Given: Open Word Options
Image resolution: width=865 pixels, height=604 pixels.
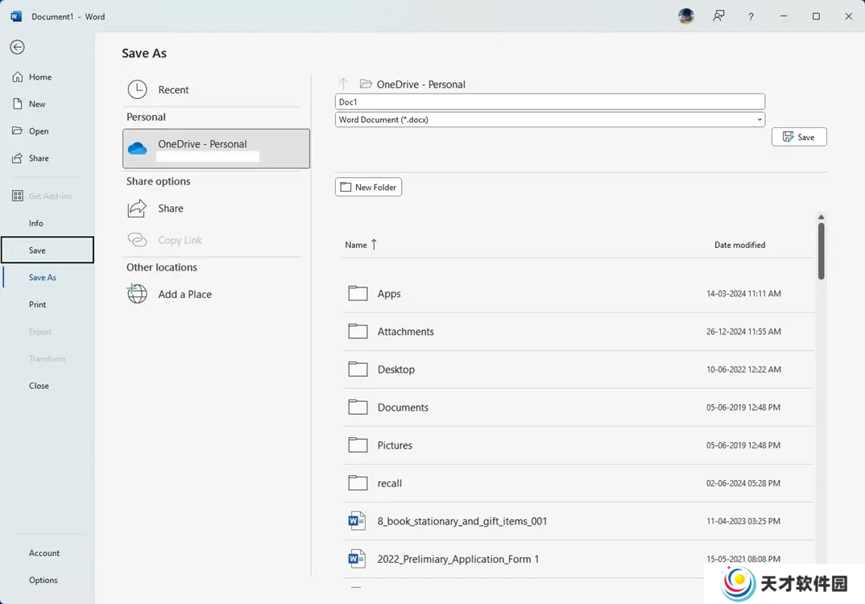Looking at the screenshot, I should click(x=43, y=580).
